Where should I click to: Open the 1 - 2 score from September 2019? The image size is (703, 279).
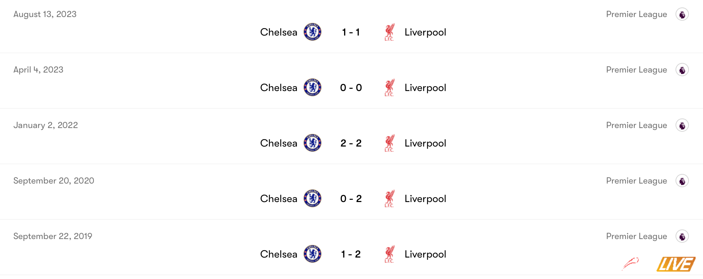(x=351, y=254)
